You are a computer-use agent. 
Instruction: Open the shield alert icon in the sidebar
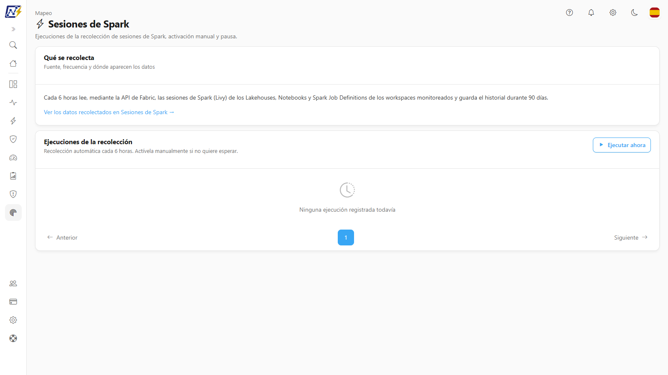(13, 194)
